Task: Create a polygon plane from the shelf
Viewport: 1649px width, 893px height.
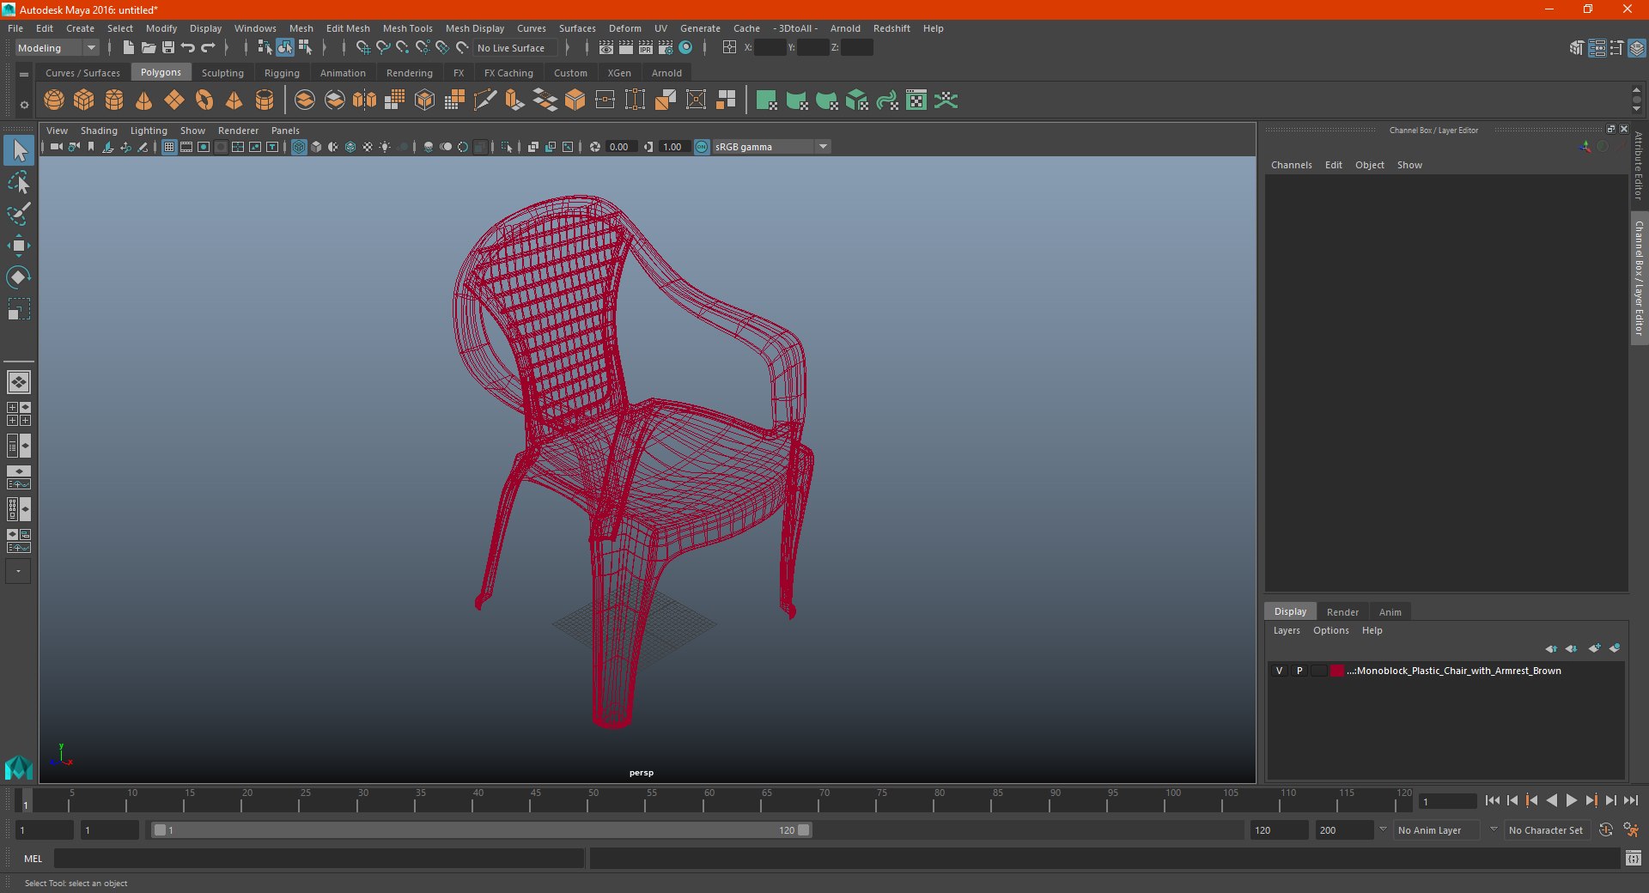Action: pos(174,100)
